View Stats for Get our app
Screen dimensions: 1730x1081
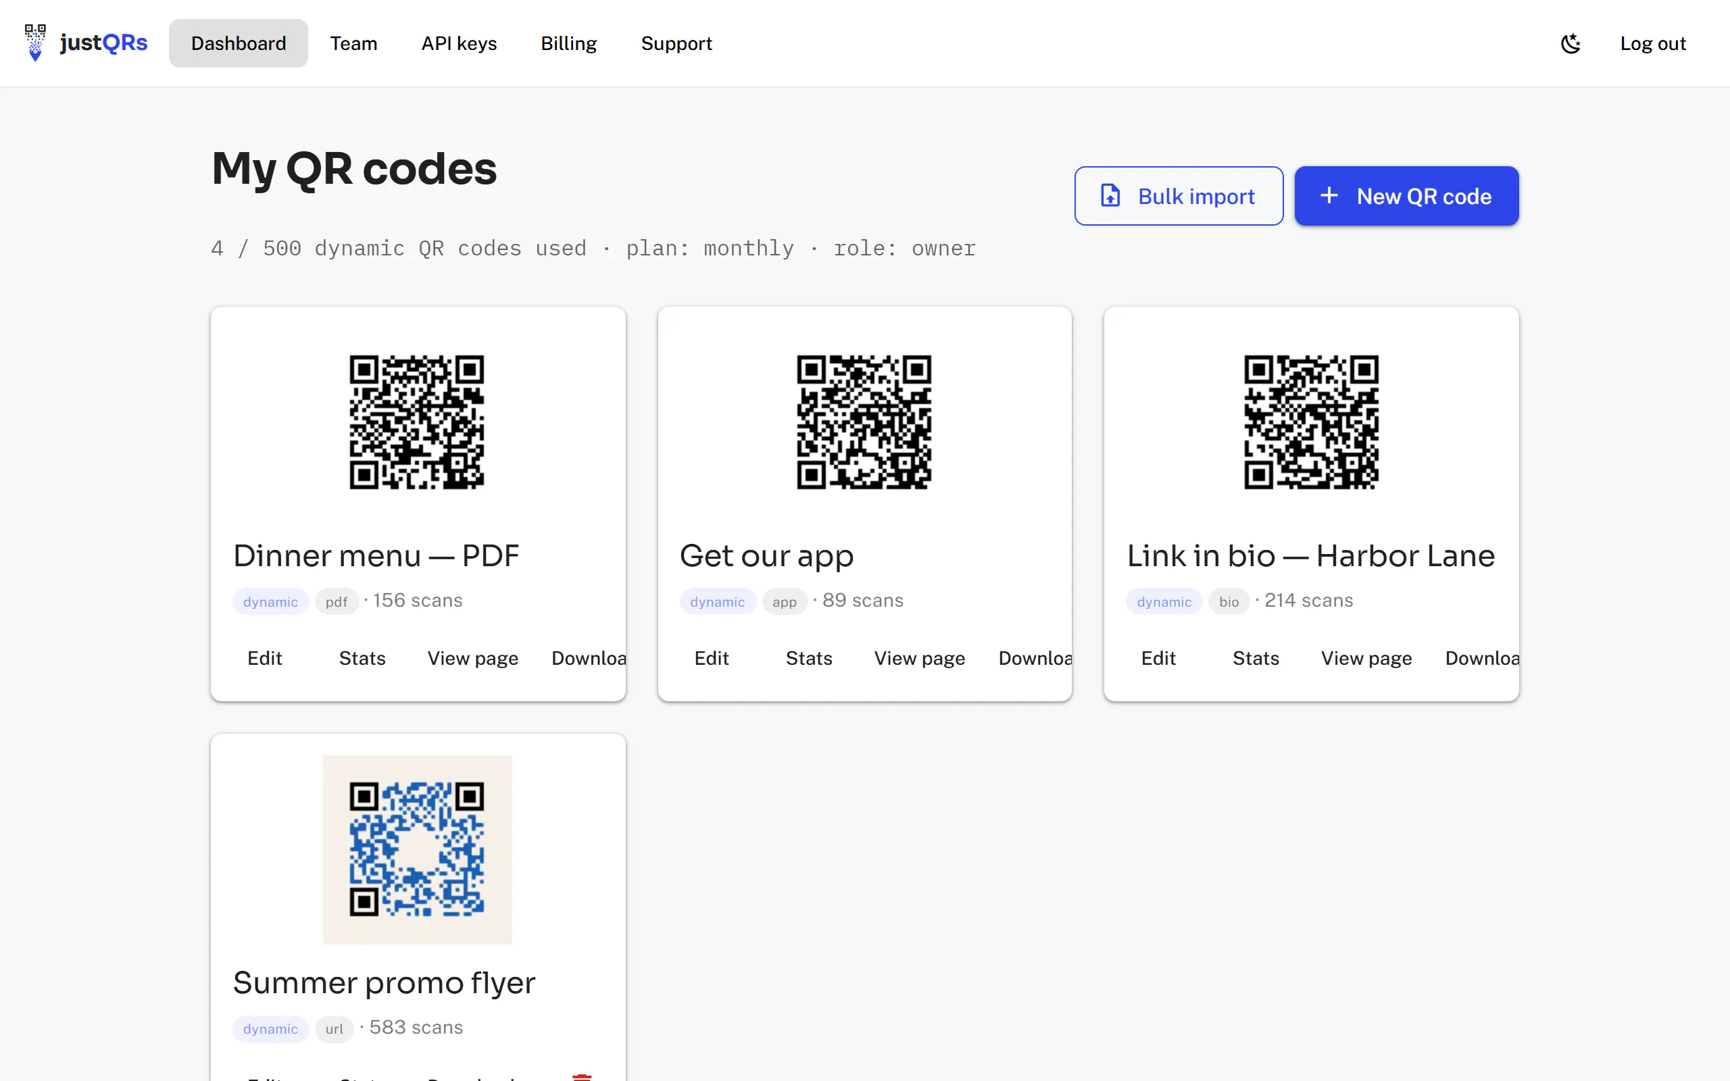(808, 659)
